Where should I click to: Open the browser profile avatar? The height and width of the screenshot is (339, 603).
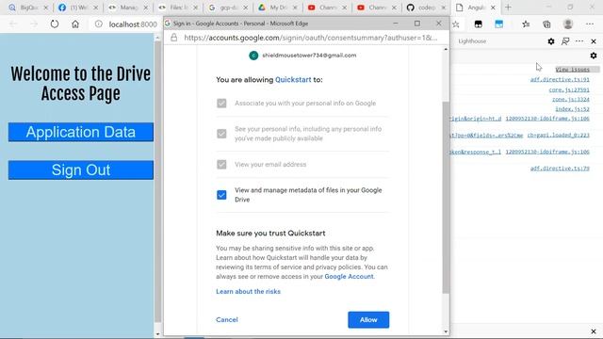[x=568, y=24]
